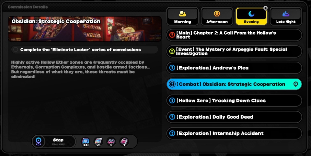Select The Mystery of Arpeggio Fault event
This screenshot has height=156, width=311.
(234, 51)
